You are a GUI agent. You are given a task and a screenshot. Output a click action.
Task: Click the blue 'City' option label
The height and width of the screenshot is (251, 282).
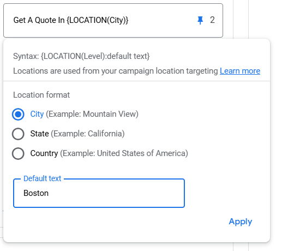[37, 114]
